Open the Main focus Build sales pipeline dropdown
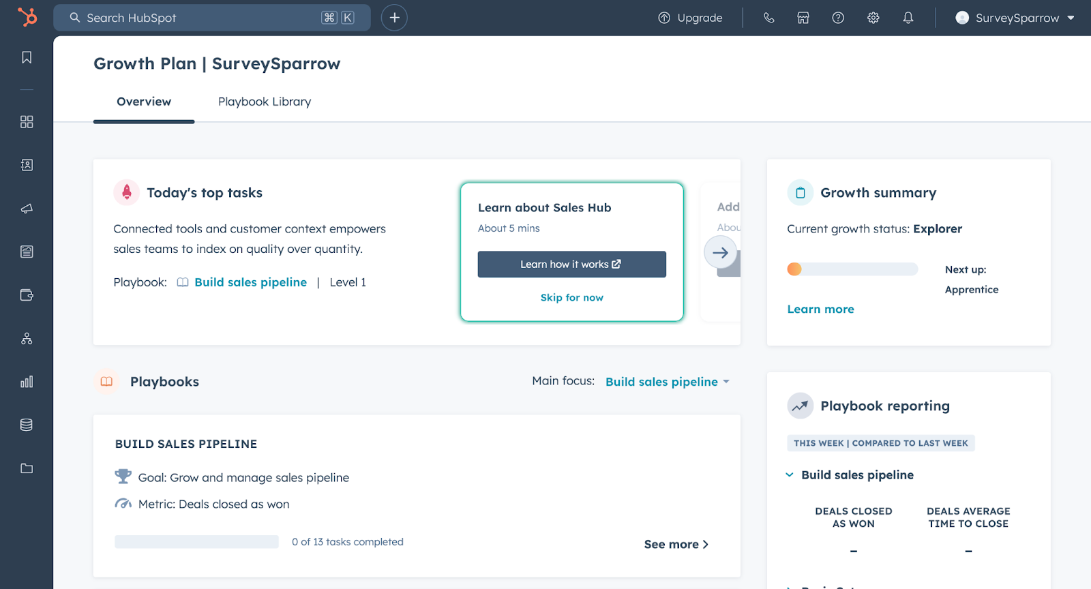 667,382
